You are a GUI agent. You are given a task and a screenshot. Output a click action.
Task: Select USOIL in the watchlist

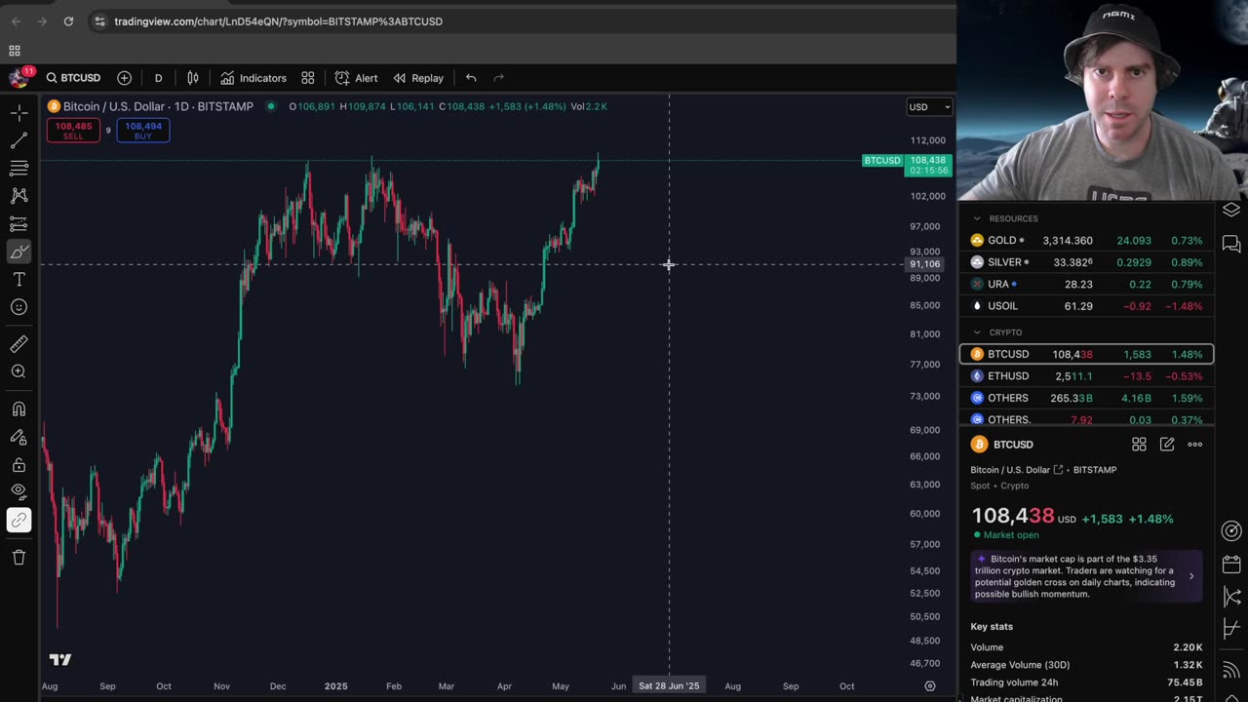click(1086, 305)
